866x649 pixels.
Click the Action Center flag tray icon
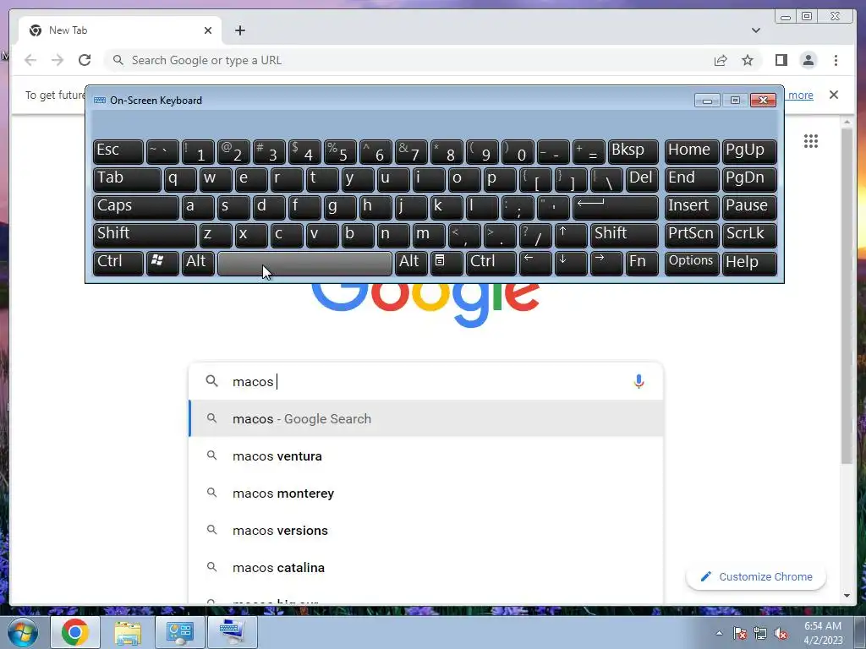[740, 634]
